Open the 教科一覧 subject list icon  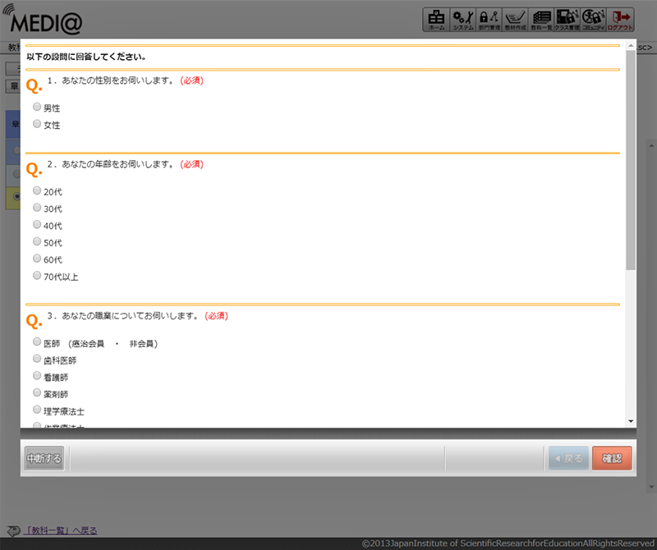tap(540, 20)
